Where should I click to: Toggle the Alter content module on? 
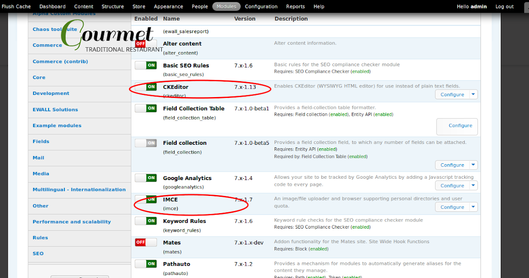click(x=145, y=44)
